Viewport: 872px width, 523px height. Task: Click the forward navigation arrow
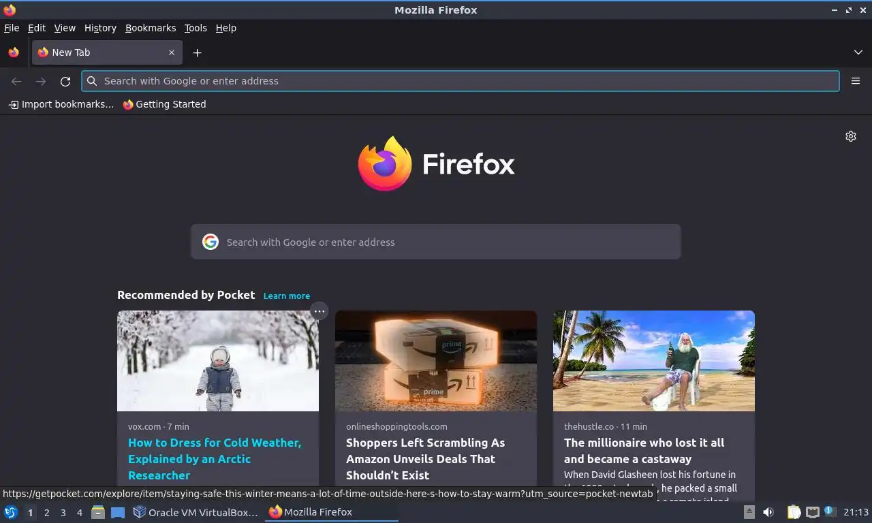coord(41,81)
